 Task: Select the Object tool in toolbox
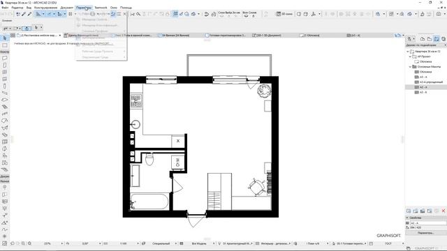[x=5, y=155]
